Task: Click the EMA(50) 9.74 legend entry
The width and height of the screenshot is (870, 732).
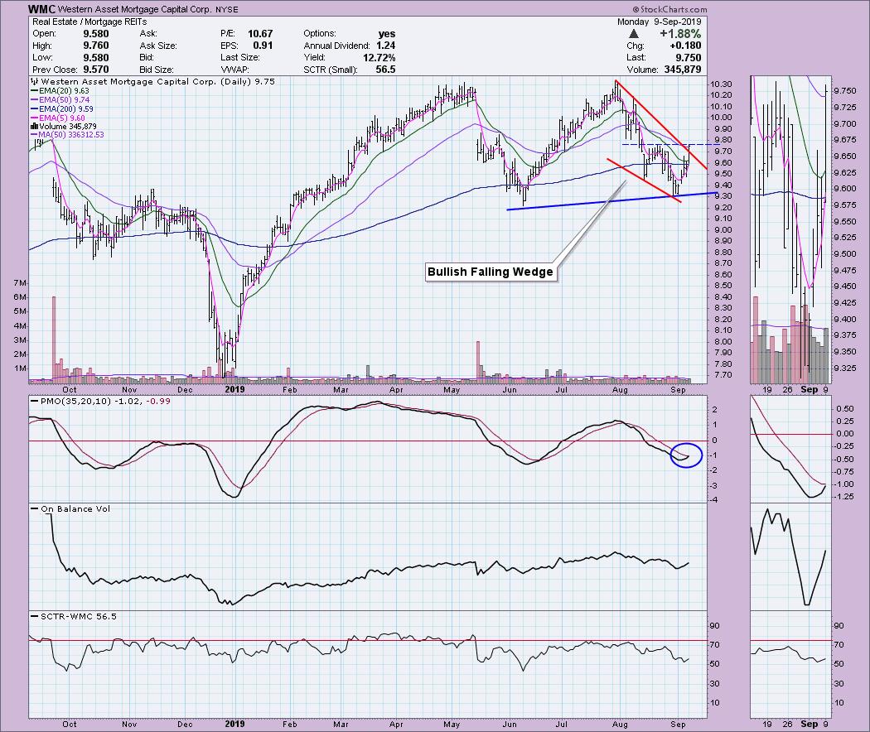Action: click(60, 100)
